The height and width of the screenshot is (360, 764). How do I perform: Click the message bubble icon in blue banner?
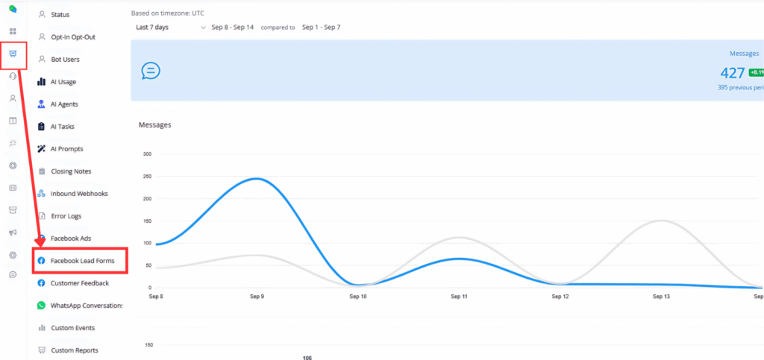pos(151,71)
